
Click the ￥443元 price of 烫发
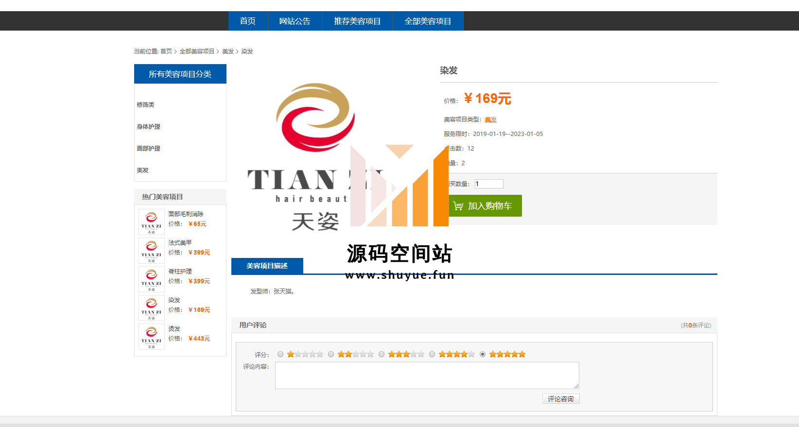[x=199, y=339]
